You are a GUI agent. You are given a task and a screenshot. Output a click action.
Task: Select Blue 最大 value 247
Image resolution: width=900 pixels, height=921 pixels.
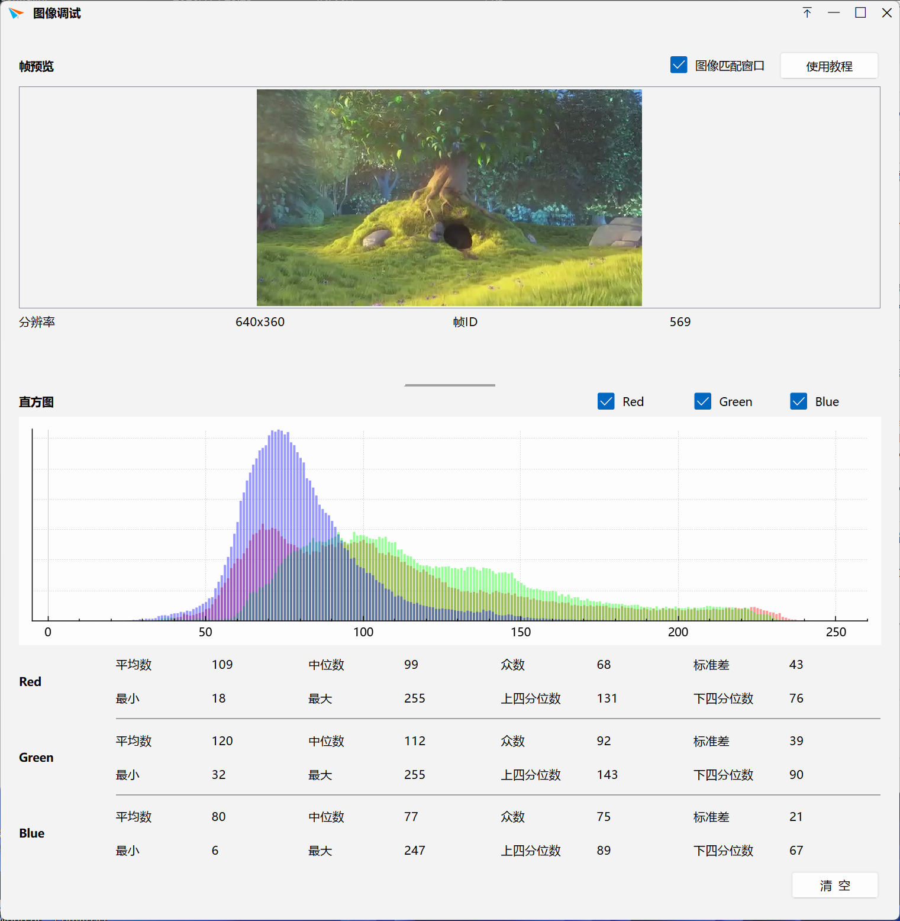[415, 851]
